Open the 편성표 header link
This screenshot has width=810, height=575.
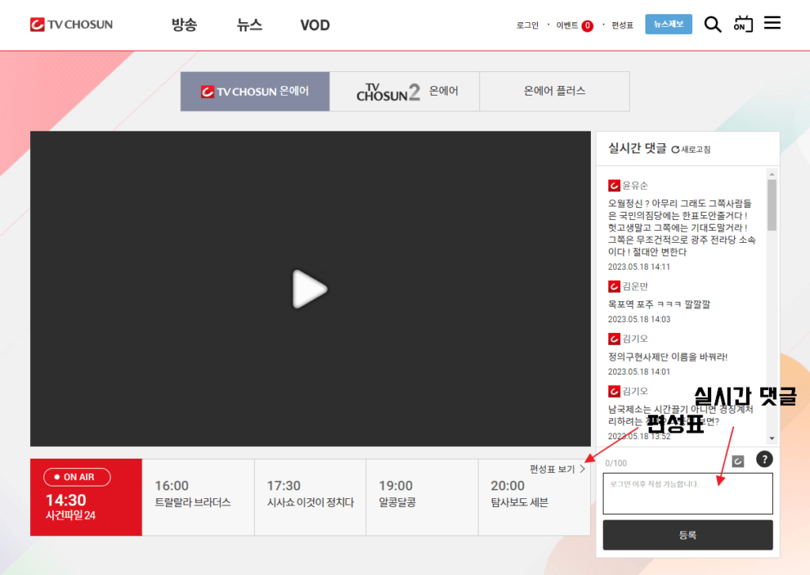tap(623, 25)
